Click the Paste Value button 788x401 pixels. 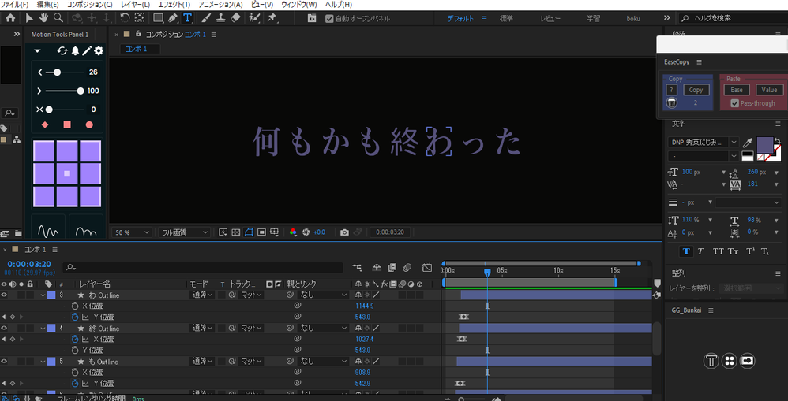coord(769,90)
